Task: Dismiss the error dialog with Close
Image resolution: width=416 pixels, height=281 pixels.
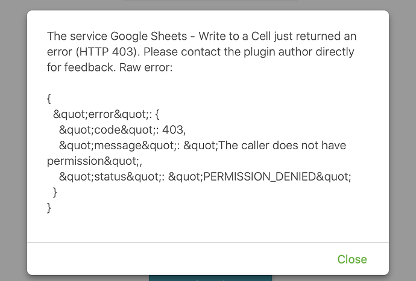Action: click(x=352, y=259)
